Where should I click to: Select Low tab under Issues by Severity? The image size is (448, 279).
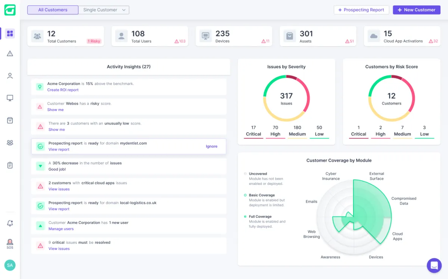point(319,131)
